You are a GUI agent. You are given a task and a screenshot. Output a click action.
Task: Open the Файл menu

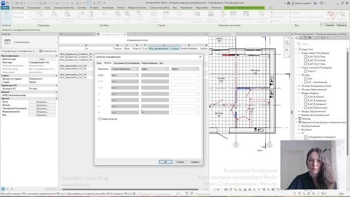(5, 8)
